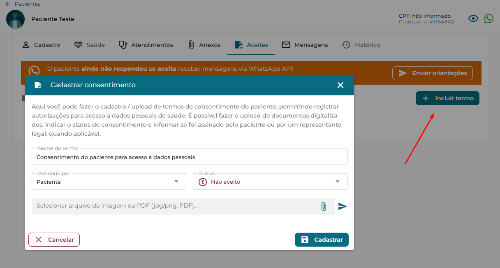Go to the Anexos tab
500x268 pixels.
204,45
